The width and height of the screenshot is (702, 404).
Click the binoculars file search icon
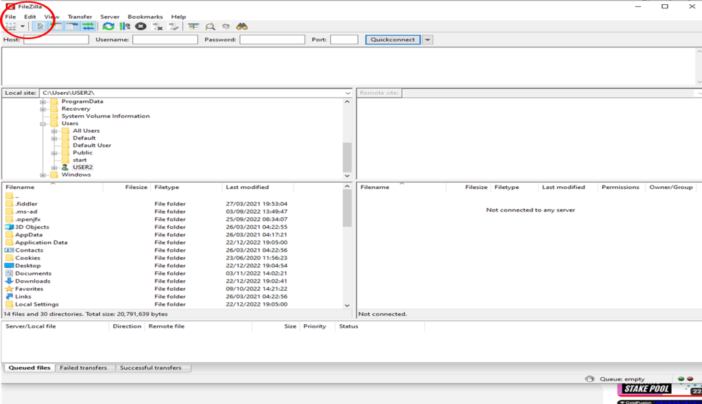pos(242,27)
